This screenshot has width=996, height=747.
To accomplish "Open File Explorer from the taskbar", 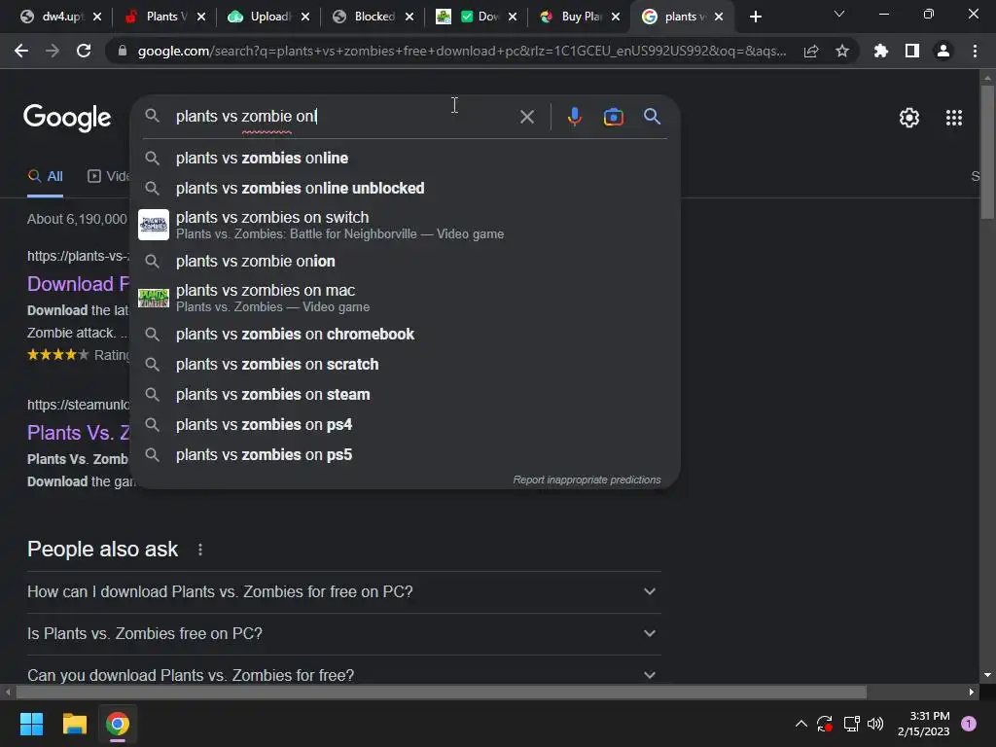I will (74, 724).
